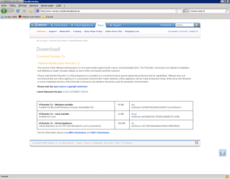Select the Store tab
Viewport: 230px width, 179px height.
[x=101, y=25]
